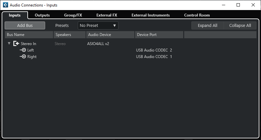The height and width of the screenshot is (140, 261).
Task: Open the No Preset dropdown
Action: (98, 26)
